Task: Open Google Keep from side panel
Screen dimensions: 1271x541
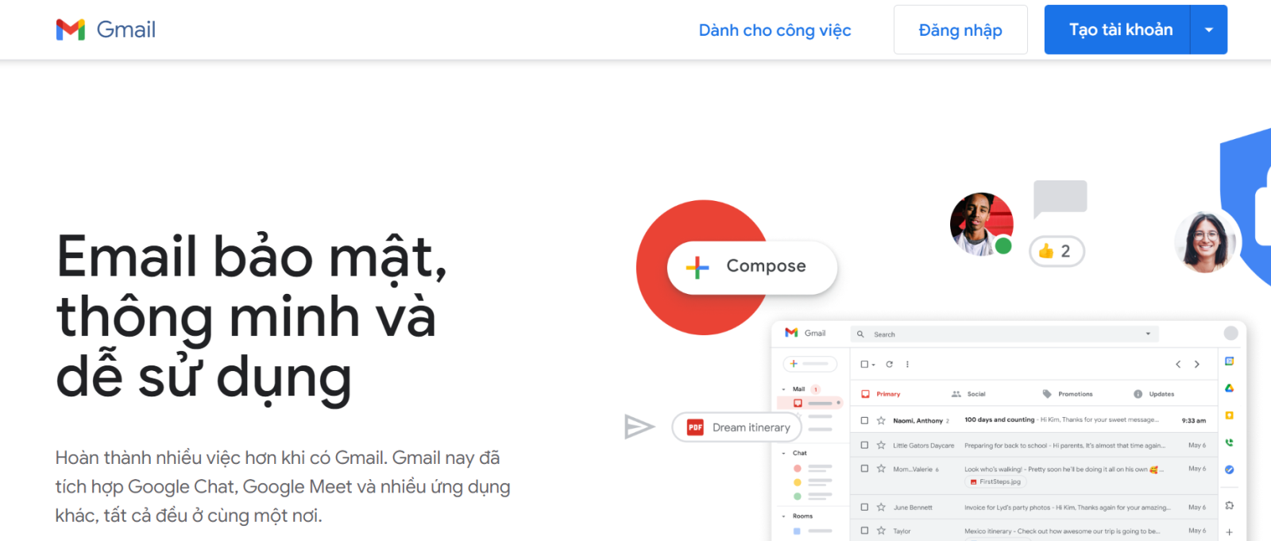Action: [x=1229, y=415]
